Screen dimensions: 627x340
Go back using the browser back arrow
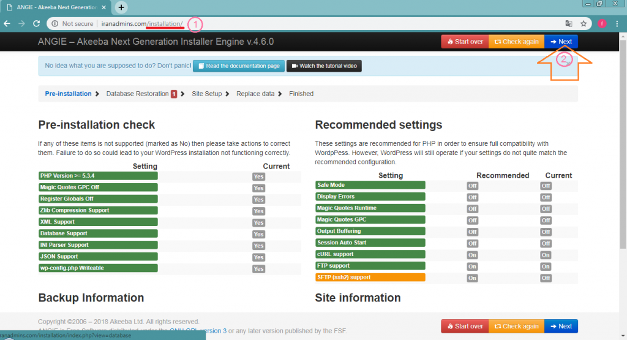[x=7, y=24]
